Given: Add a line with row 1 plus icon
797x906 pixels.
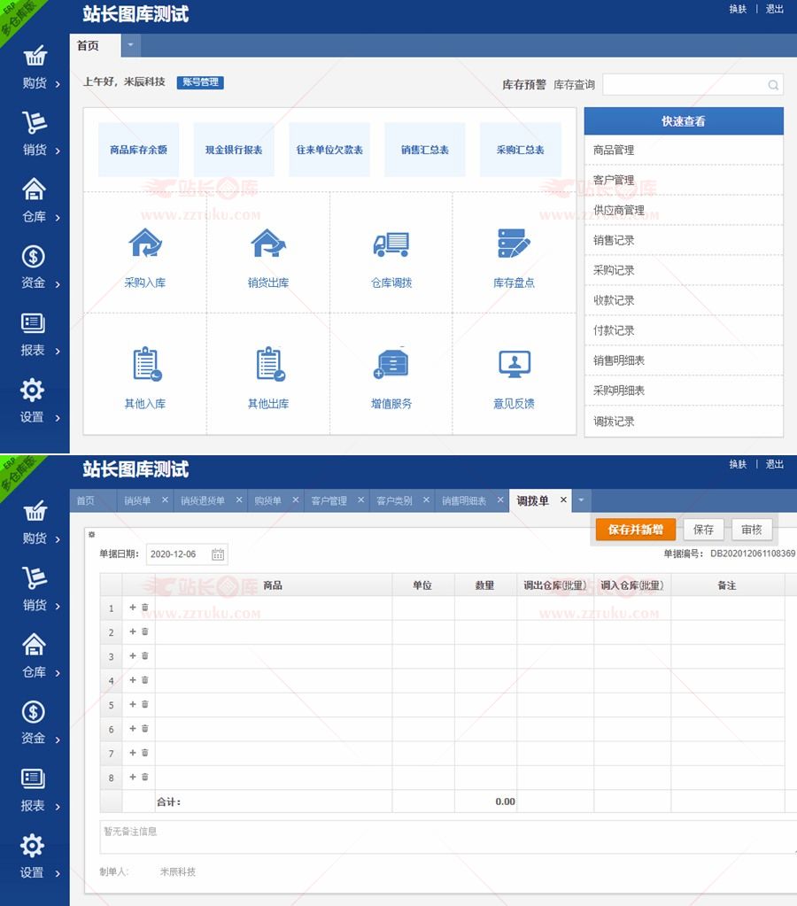Looking at the screenshot, I should (x=133, y=608).
